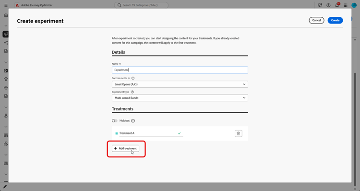Screen dimensions: 360x191
Task: Click the pencil edit icon at sidebar bottom
Action: (x=5, y=187)
